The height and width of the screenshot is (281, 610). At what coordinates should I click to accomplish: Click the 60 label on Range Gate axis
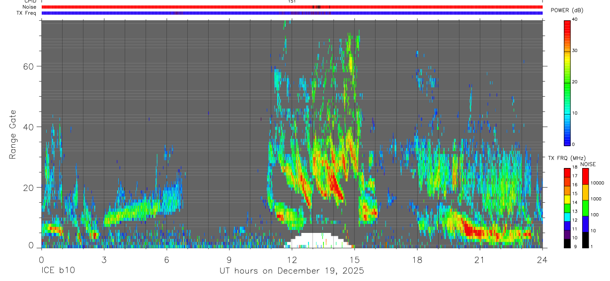tap(32, 66)
